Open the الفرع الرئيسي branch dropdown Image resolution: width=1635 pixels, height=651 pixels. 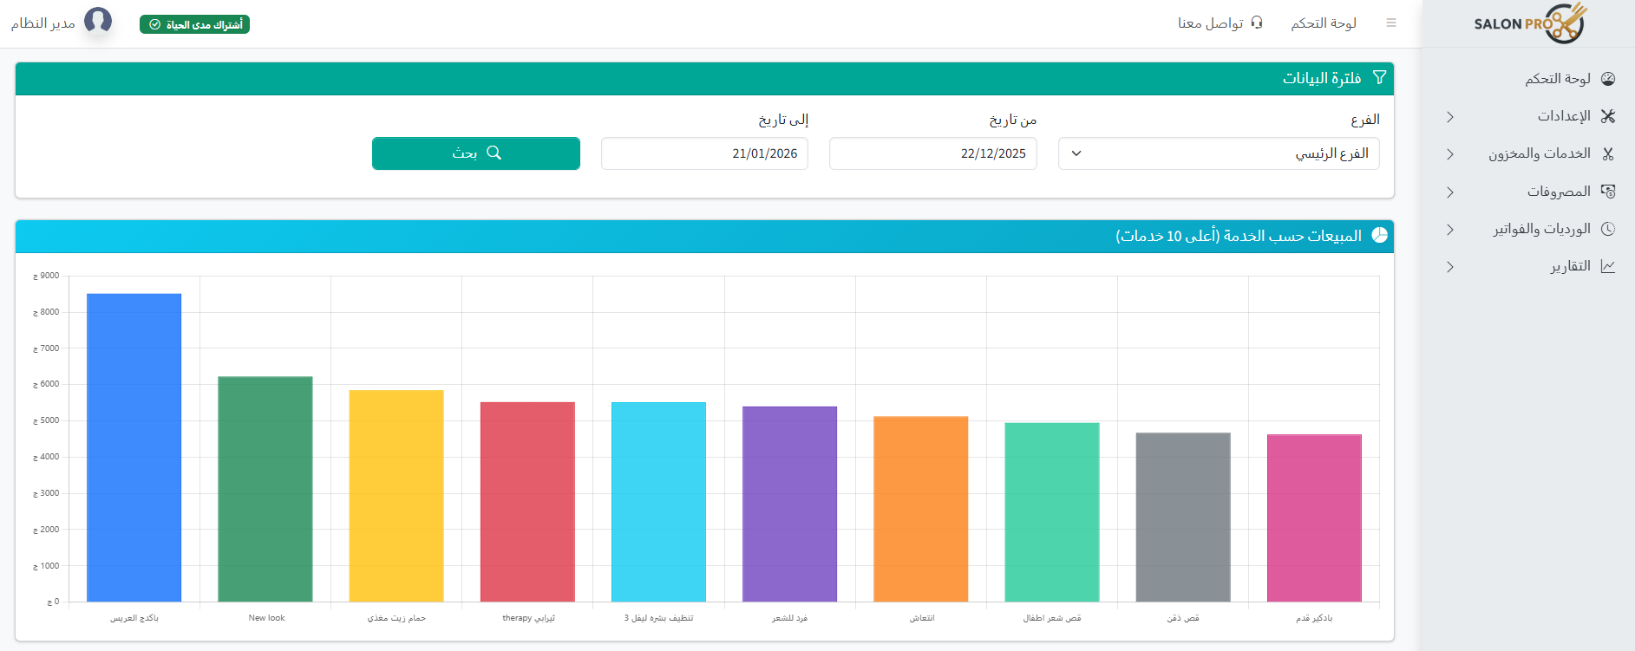point(1218,153)
